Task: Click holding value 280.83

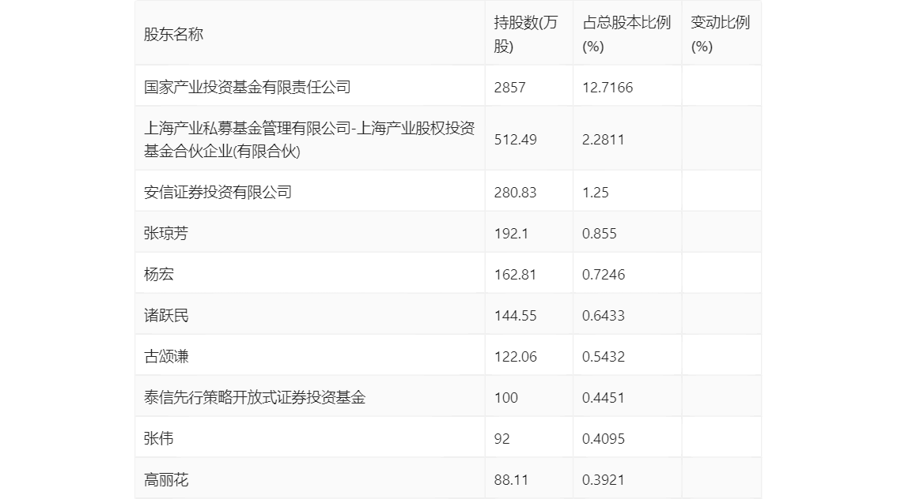Action: pos(516,193)
